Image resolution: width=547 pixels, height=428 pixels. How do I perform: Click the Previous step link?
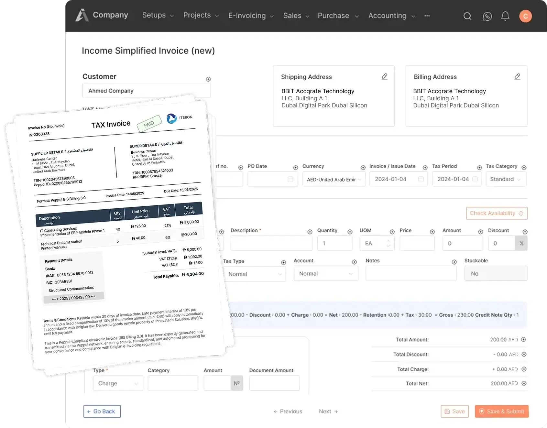click(288, 412)
